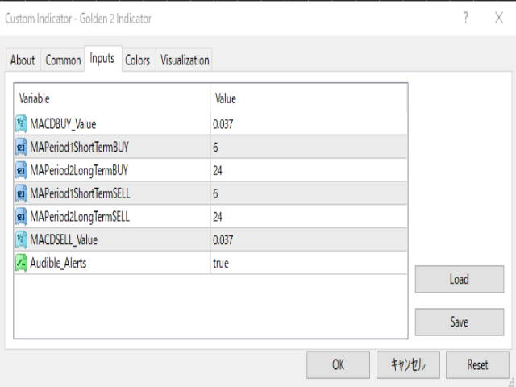516x387 pixels.
Task: Click the Value column header
Action: (x=309, y=98)
